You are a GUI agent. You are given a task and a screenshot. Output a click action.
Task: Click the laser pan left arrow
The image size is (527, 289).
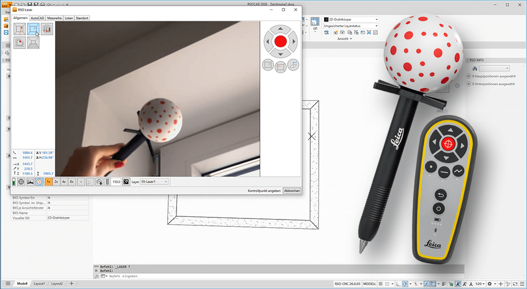(268, 41)
